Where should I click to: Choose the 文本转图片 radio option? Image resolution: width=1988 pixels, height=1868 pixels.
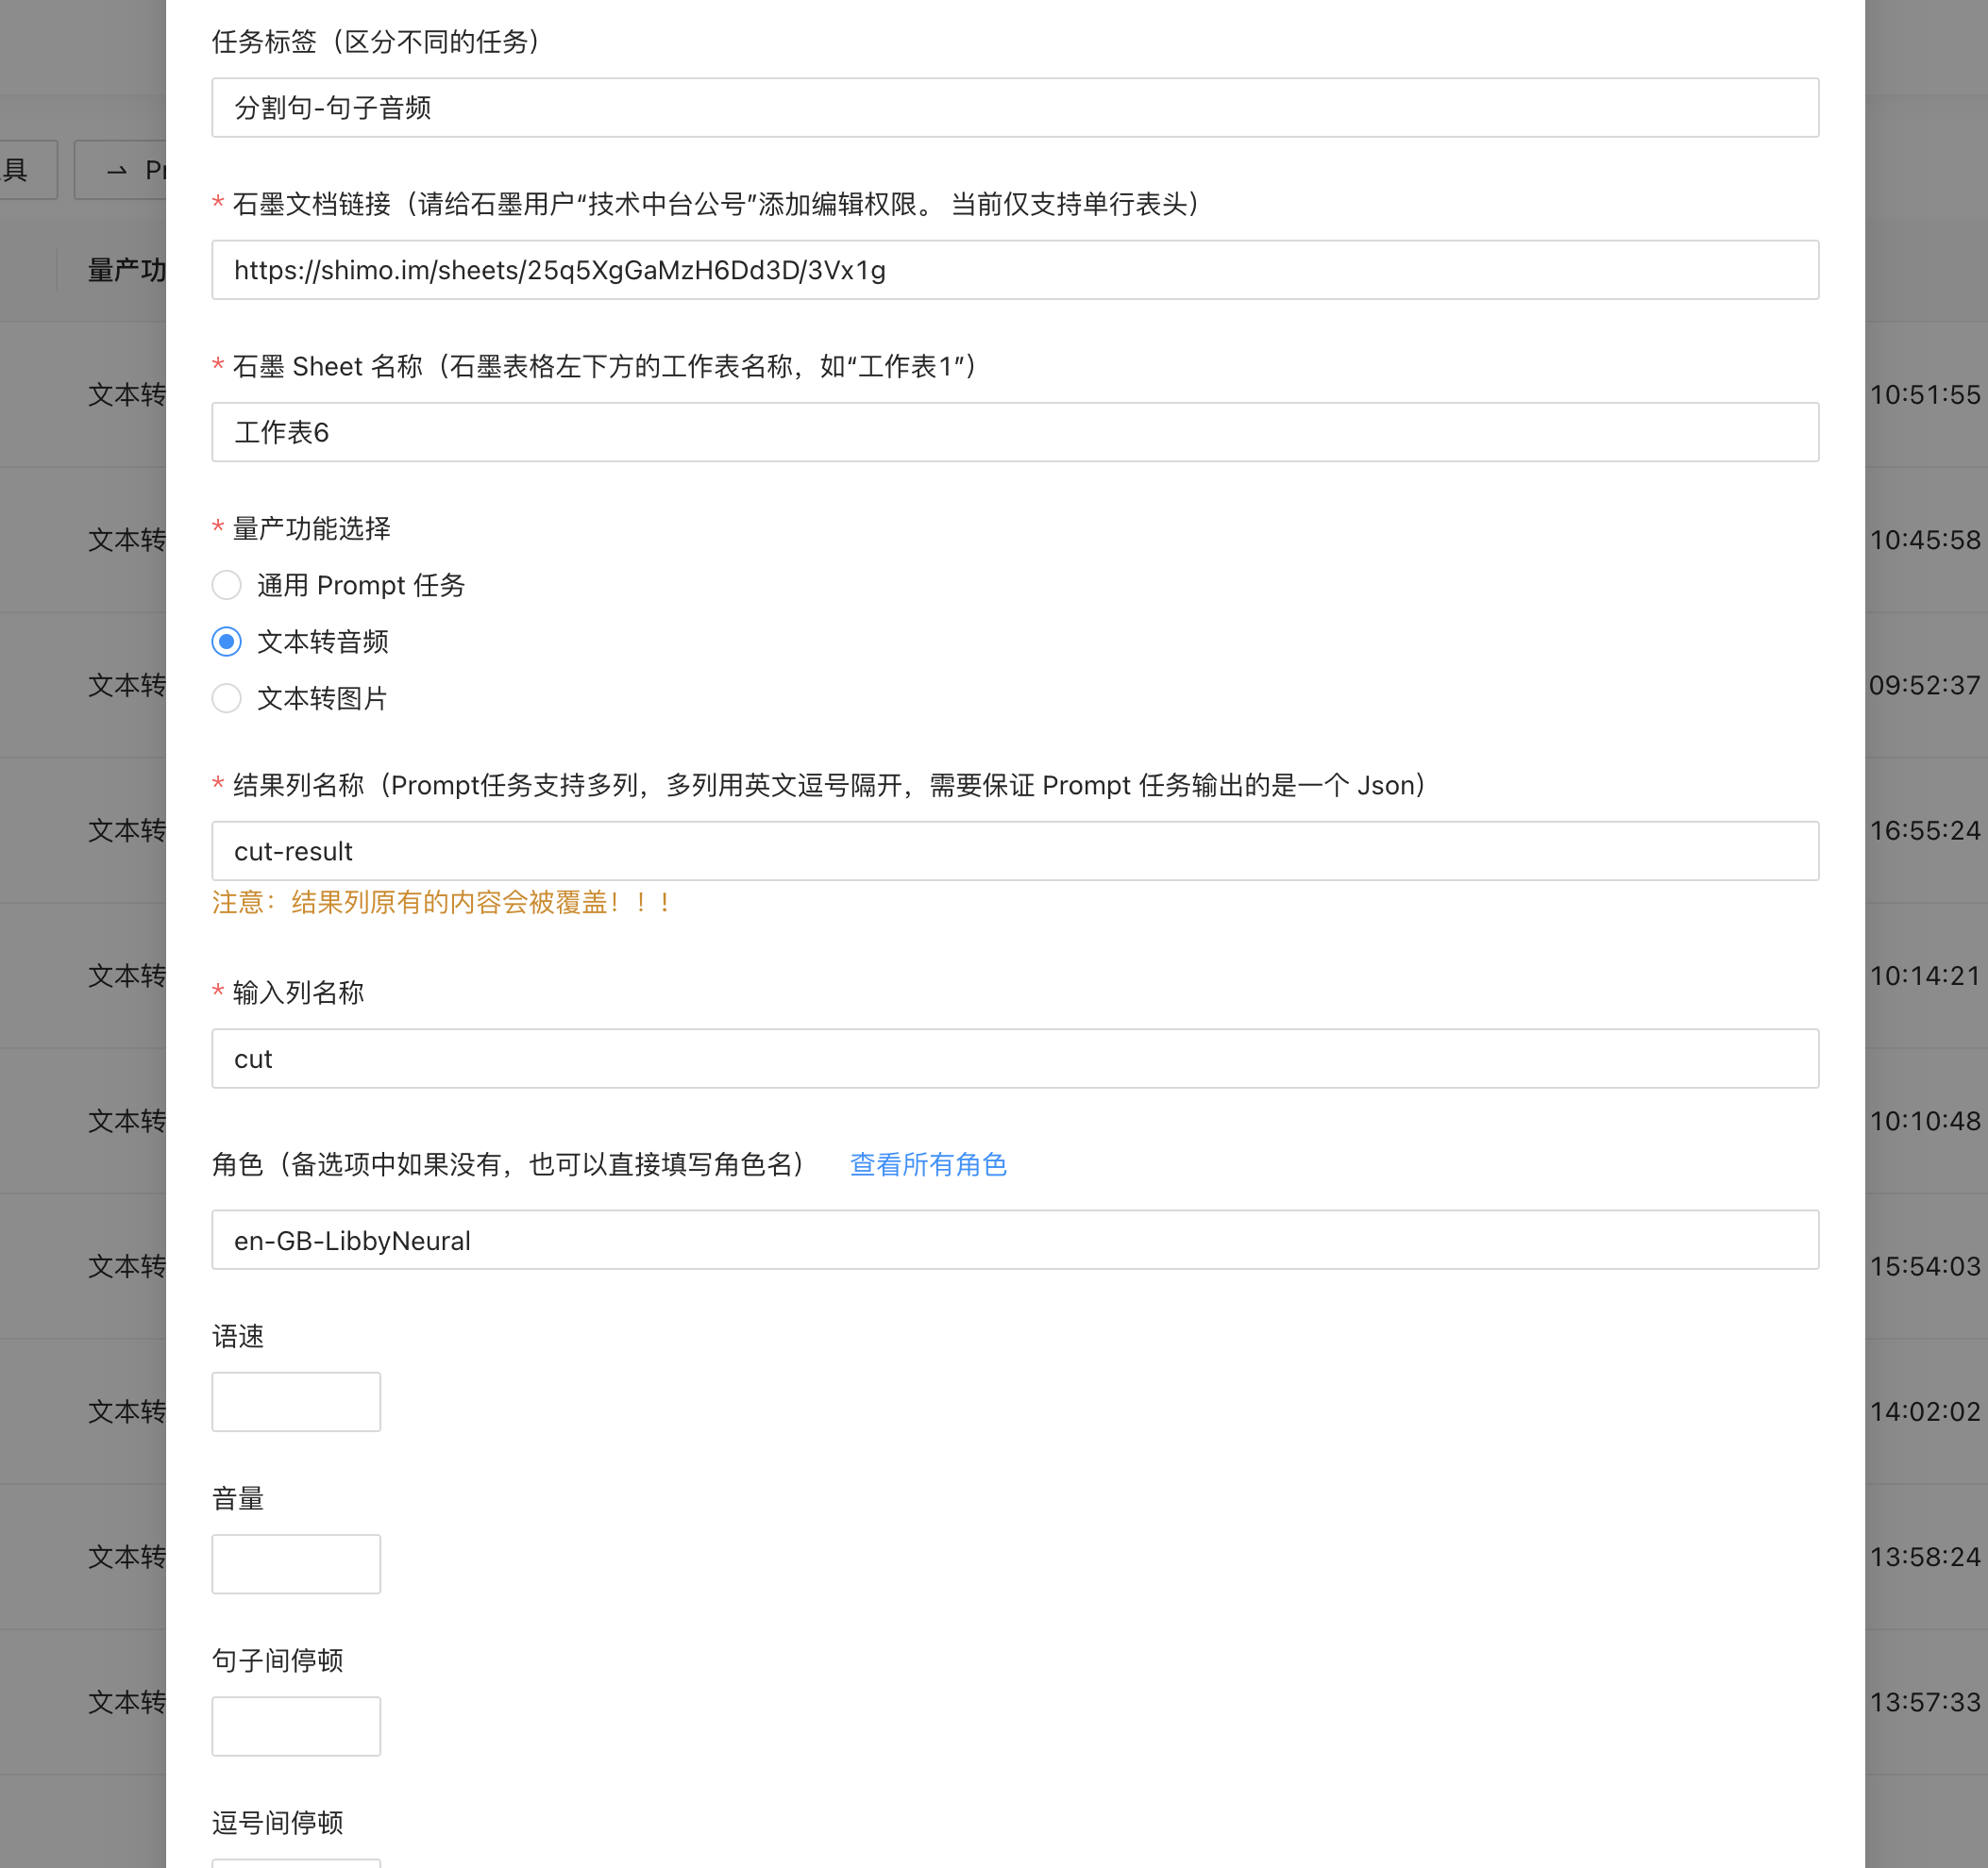(227, 697)
